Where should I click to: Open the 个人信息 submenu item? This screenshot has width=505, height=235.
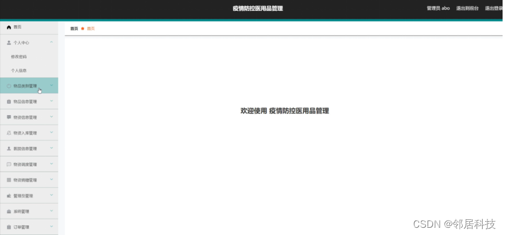(x=19, y=70)
